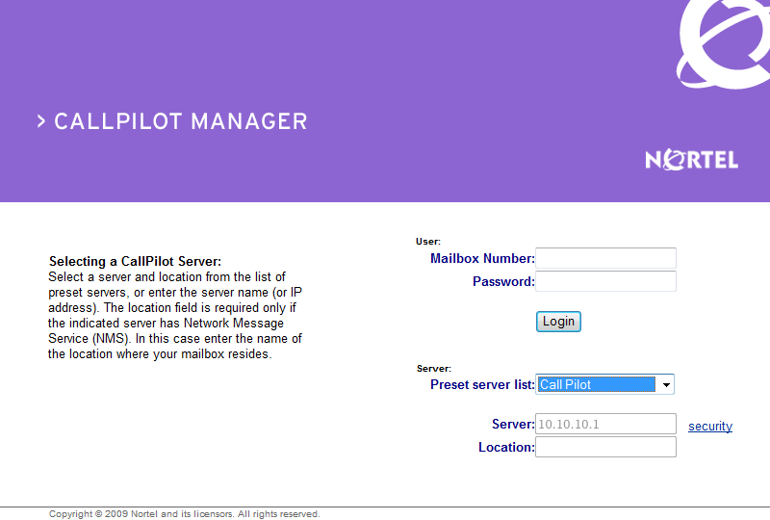Viewport: 770px width, 520px height.
Task: Click the Password label
Action: [x=503, y=281]
